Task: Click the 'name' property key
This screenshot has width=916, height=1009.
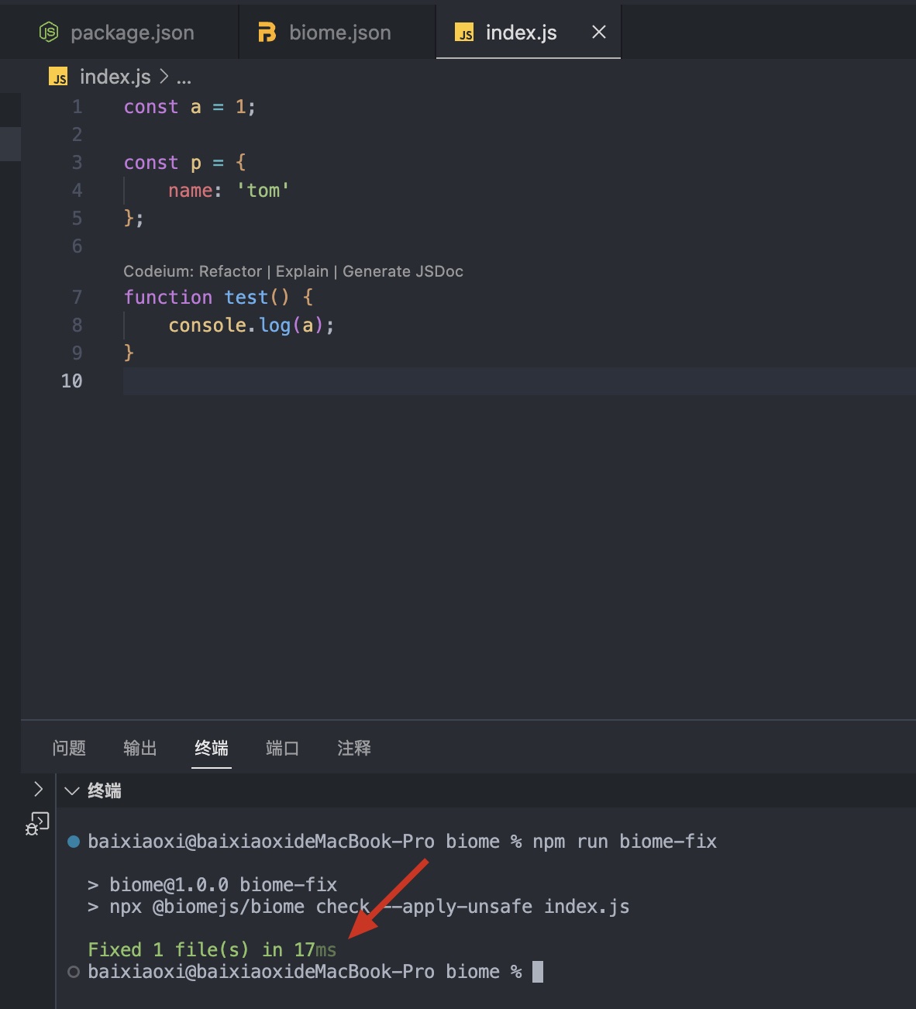Action: click(190, 191)
